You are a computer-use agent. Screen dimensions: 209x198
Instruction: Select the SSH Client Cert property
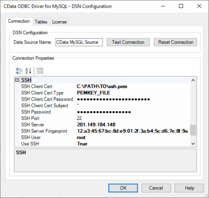pyautogui.click(x=37, y=86)
